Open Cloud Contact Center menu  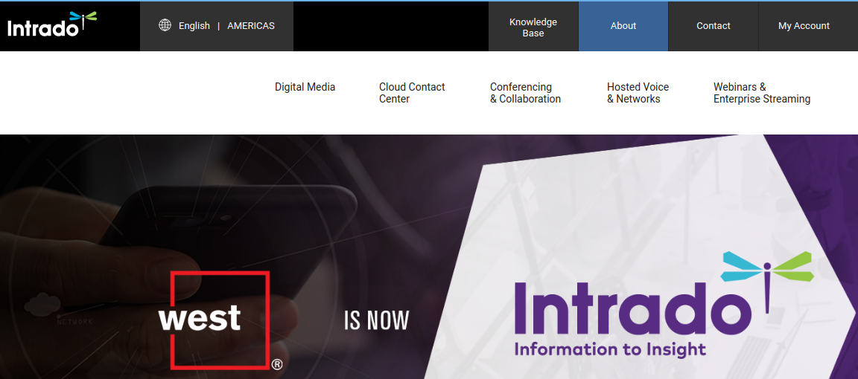412,93
